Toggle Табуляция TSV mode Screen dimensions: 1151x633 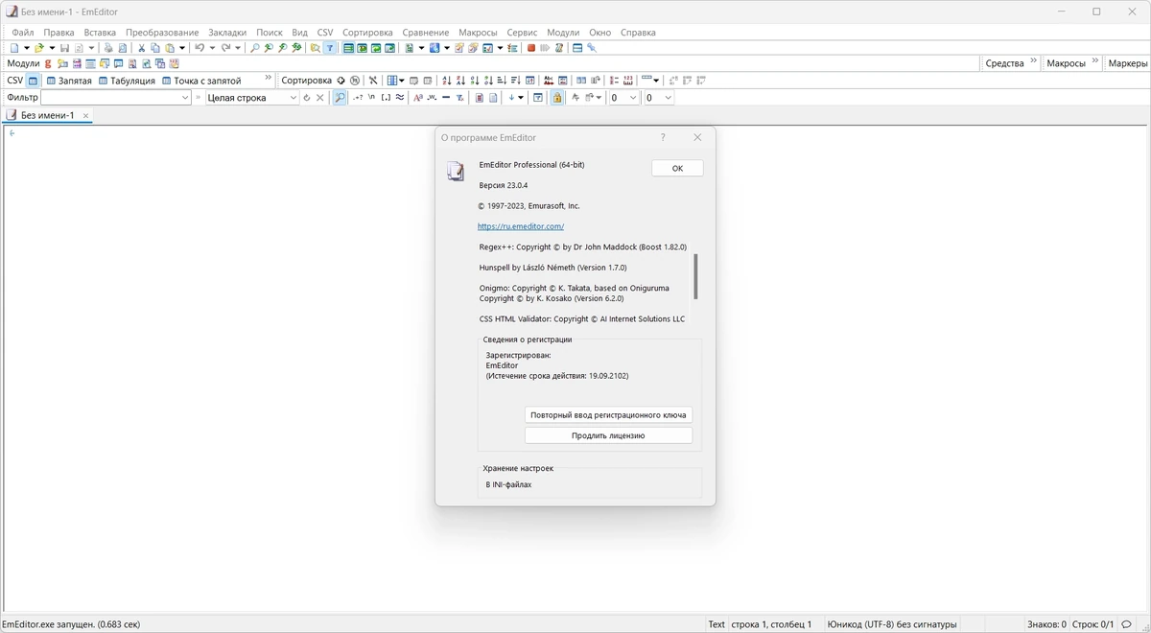click(127, 81)
